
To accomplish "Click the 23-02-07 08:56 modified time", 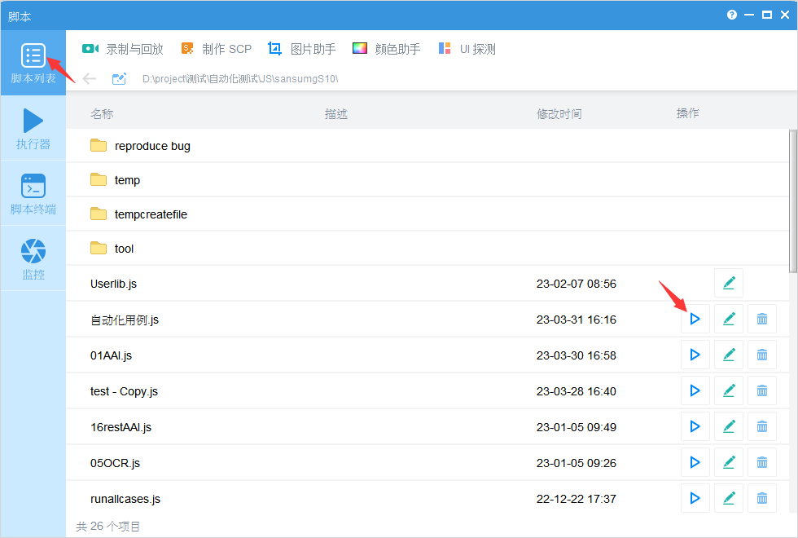I will click(x=577, y=284).
